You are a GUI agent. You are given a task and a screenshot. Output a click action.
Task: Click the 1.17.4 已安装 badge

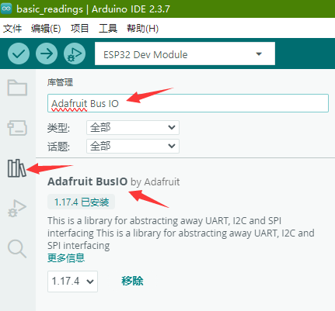click(81, 202)
